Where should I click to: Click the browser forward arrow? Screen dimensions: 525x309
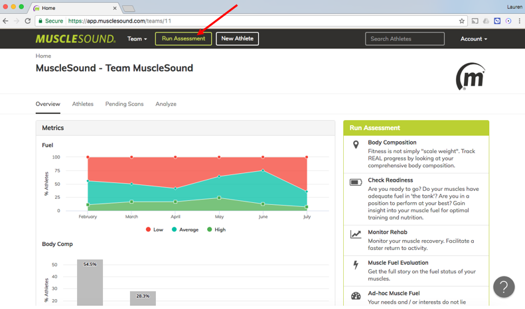point(17,21)
